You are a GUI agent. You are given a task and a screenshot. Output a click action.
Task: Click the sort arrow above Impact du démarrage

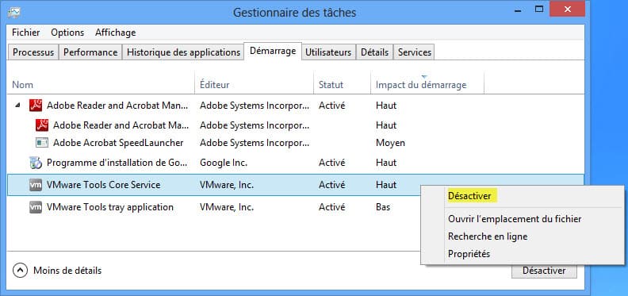click(x=424, y=76)
